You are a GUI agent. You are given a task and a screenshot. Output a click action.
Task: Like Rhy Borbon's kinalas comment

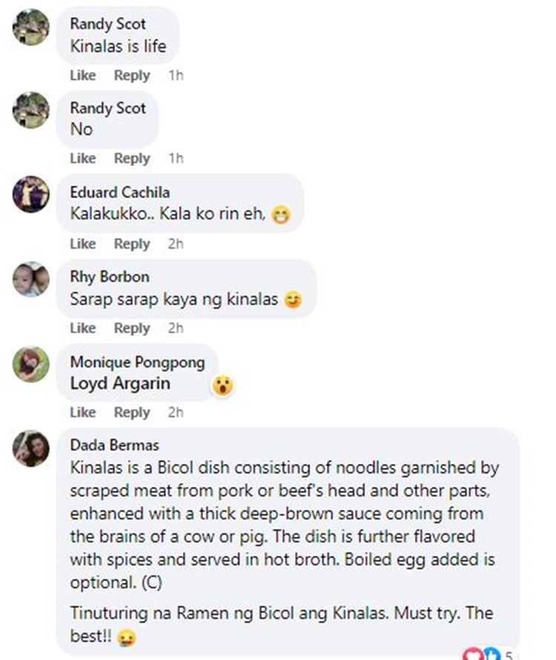click(83, 327)
